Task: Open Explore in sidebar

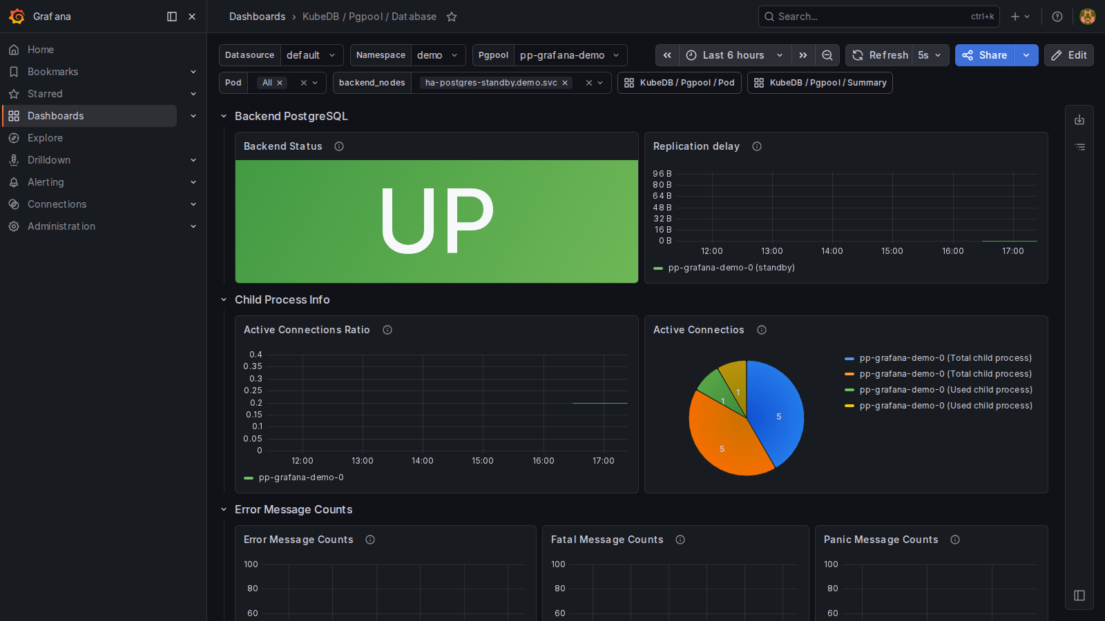Action: point(45,138)
